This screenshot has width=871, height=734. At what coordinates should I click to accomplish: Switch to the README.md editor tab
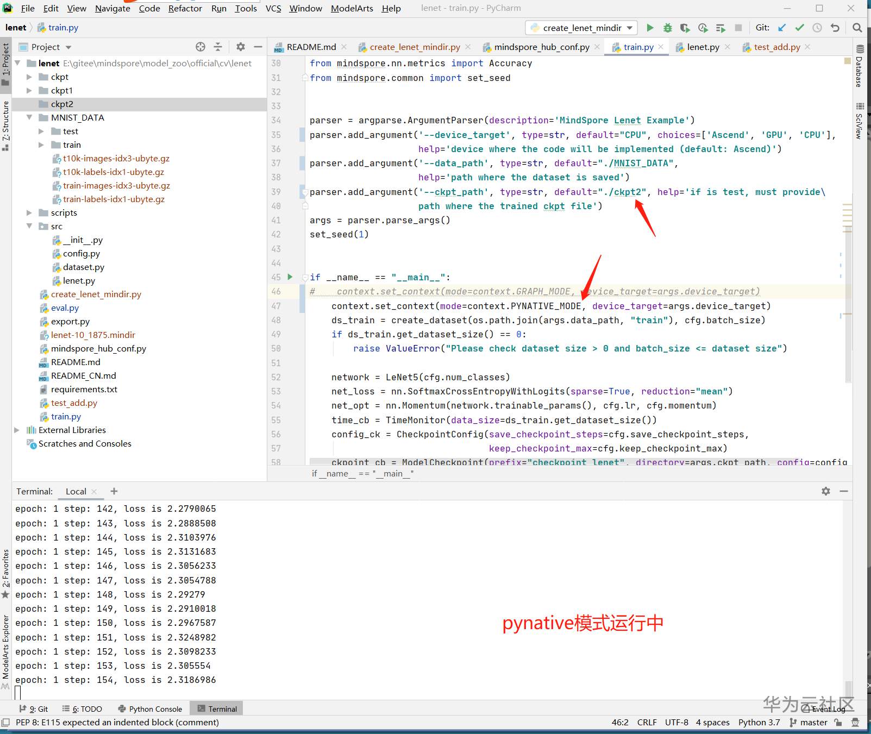tap(311, 47)
